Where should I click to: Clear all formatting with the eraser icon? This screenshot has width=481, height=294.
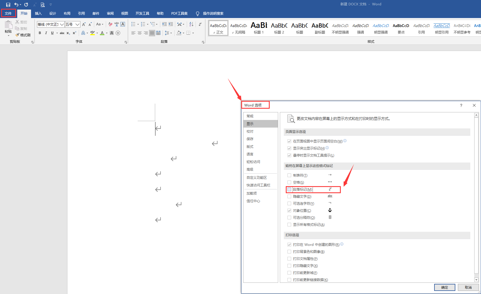pyautogui.click(x=110, y=24)
